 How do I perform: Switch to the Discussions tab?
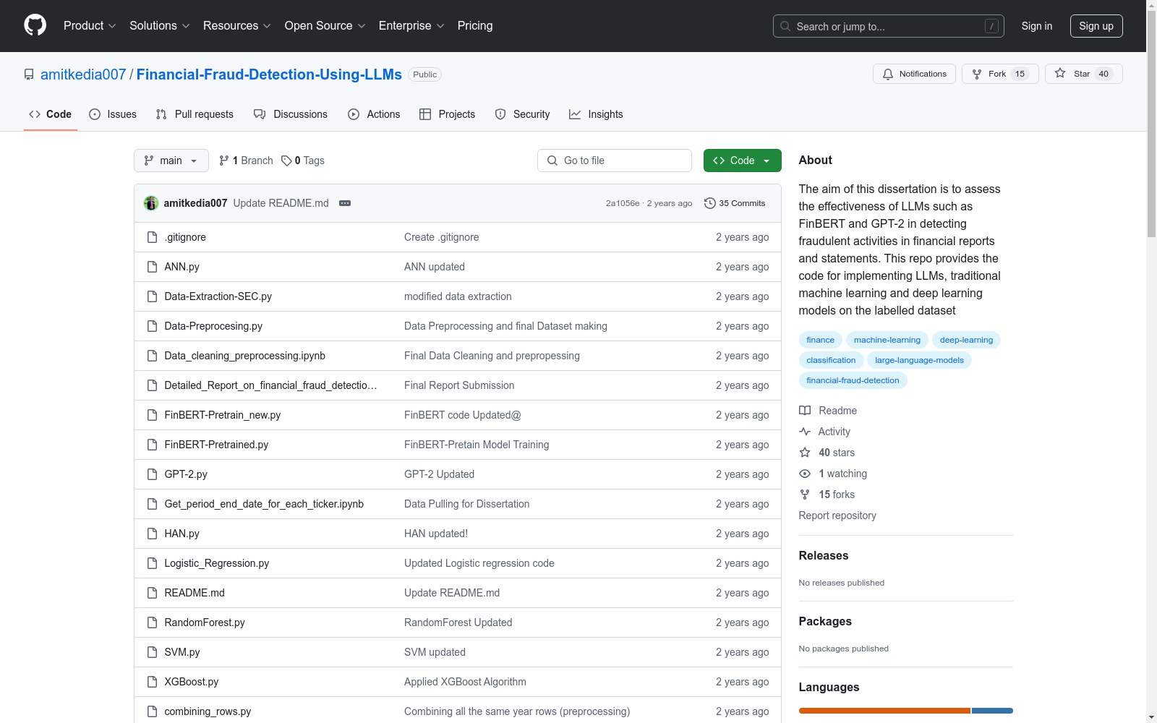click(291, 114)
